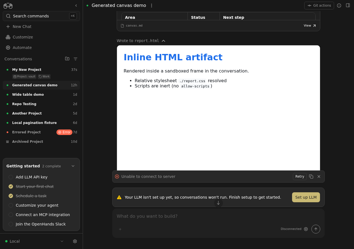
Task: Open the Repo Testing conversation
Action: coord(41,104)
